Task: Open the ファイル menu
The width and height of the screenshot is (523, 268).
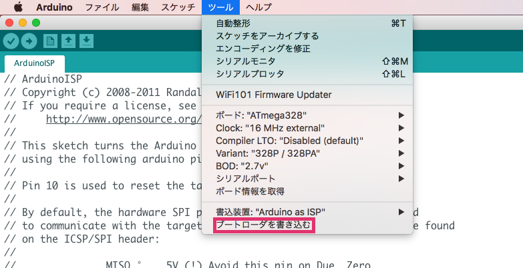Action: [102, 7]
